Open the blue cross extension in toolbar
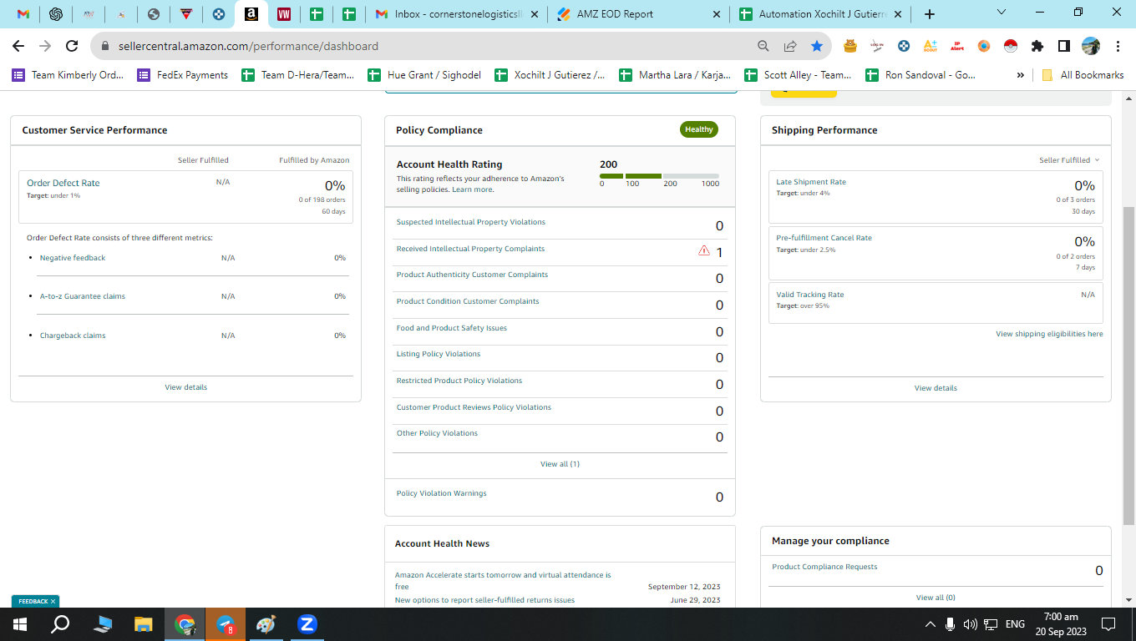1136x641 pixels. coord(904,46)
